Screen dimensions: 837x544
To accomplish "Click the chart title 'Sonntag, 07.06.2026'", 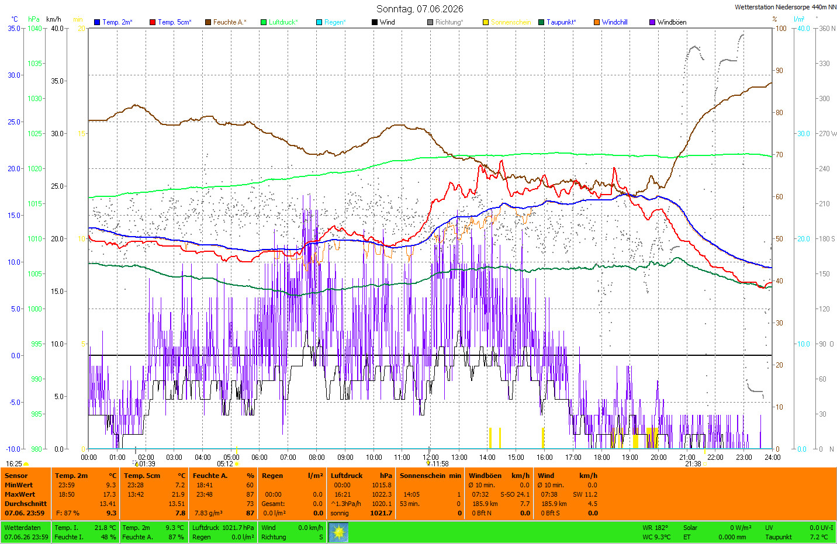I will click(x=420, y=9).
